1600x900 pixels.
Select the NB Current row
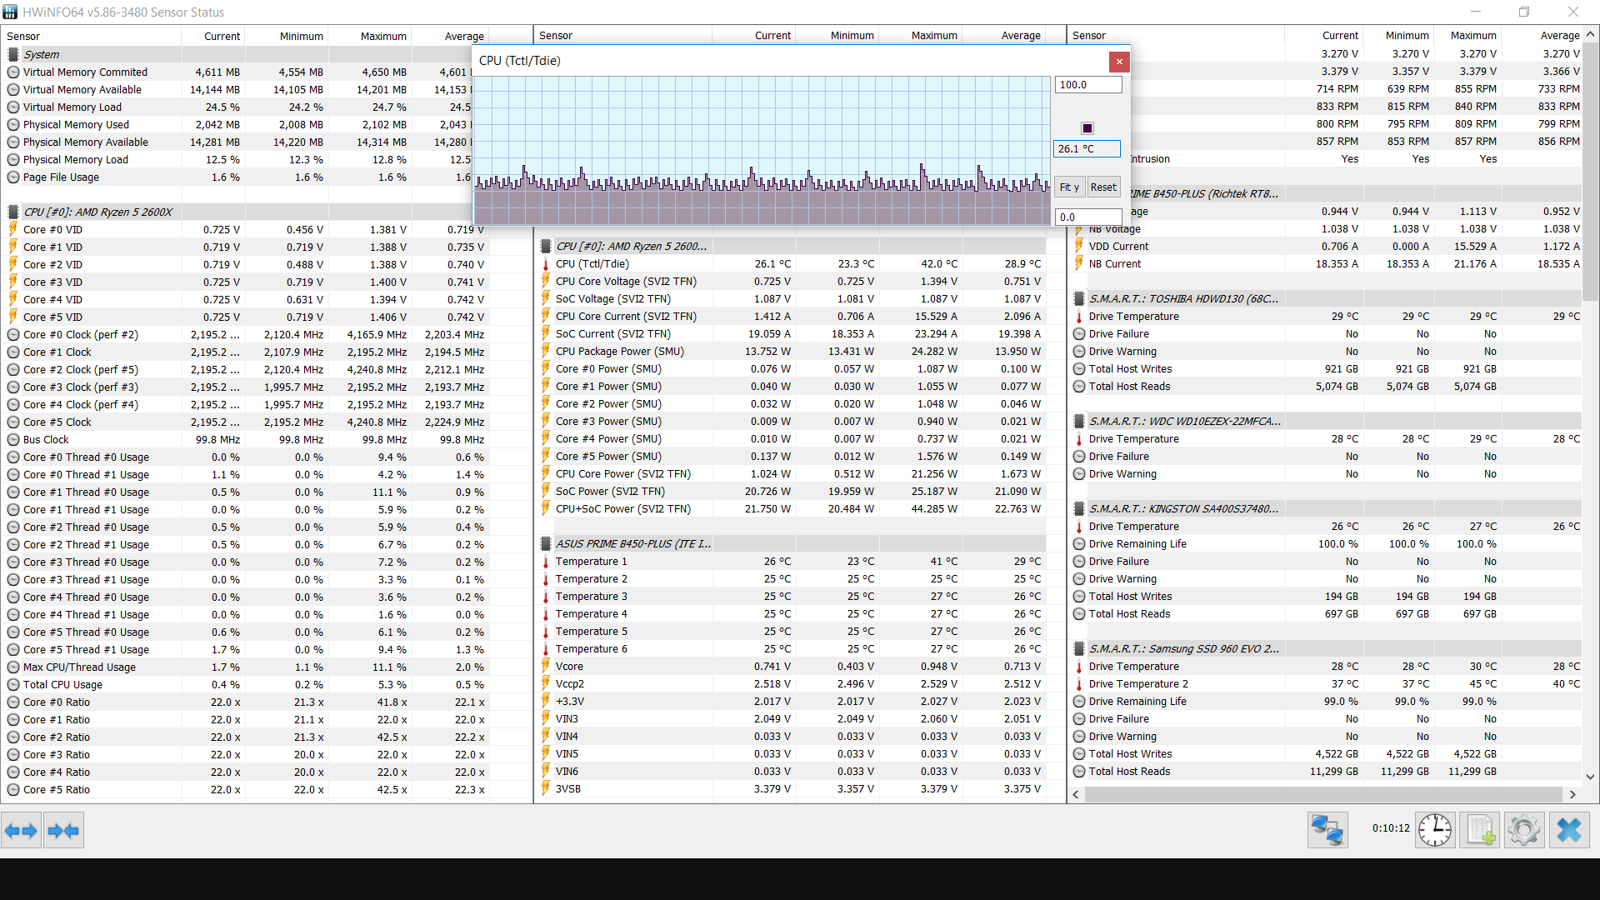(x=1327, y=264)
